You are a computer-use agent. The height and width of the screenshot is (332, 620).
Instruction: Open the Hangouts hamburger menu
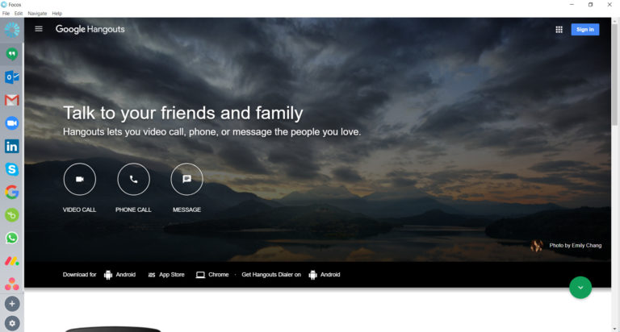(39, 29)
